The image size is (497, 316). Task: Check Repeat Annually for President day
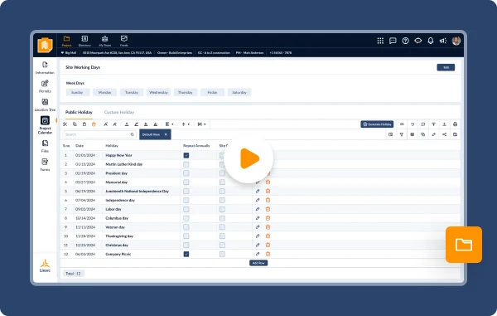point(186,173)
